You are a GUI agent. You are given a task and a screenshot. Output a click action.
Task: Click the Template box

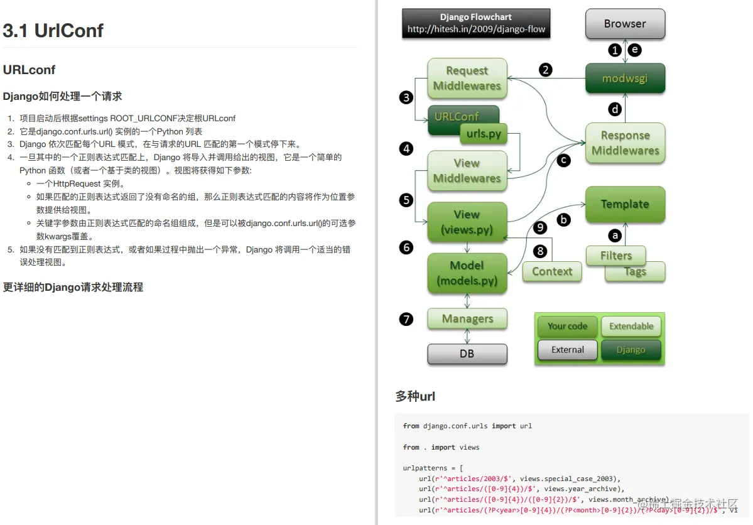coord(624,204)
